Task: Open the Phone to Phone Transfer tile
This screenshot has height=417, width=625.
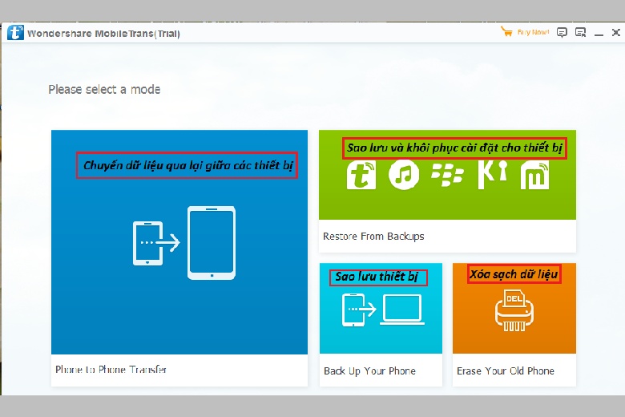Action: coord(179,257)
